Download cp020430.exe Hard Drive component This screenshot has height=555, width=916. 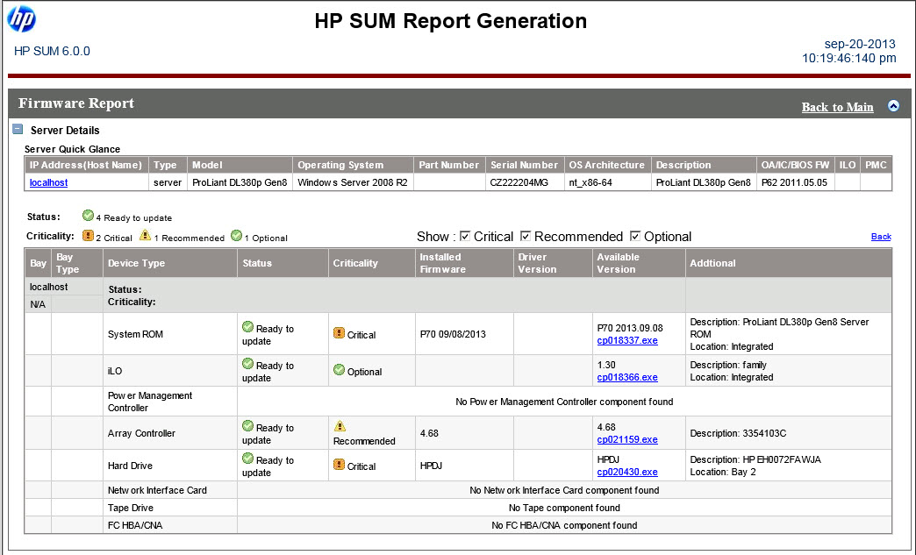pyautogui.click(x=626, y=472)
